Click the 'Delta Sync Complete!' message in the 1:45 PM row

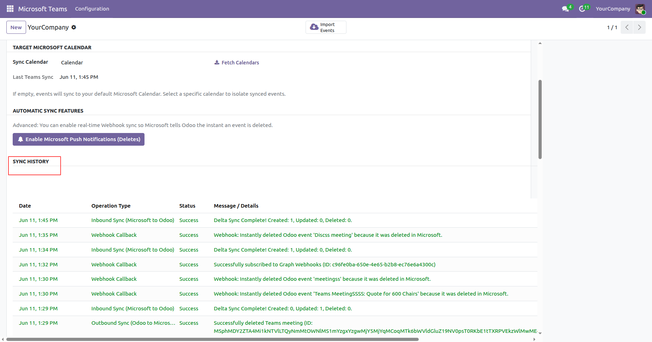pos(283,220)
